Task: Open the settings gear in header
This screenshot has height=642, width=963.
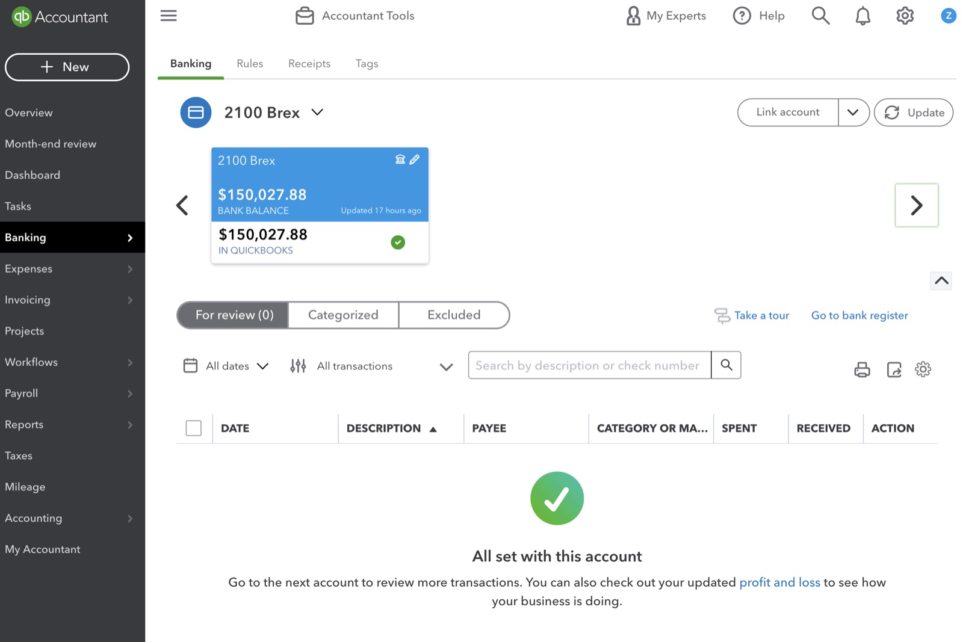Action: click(905, 16)
